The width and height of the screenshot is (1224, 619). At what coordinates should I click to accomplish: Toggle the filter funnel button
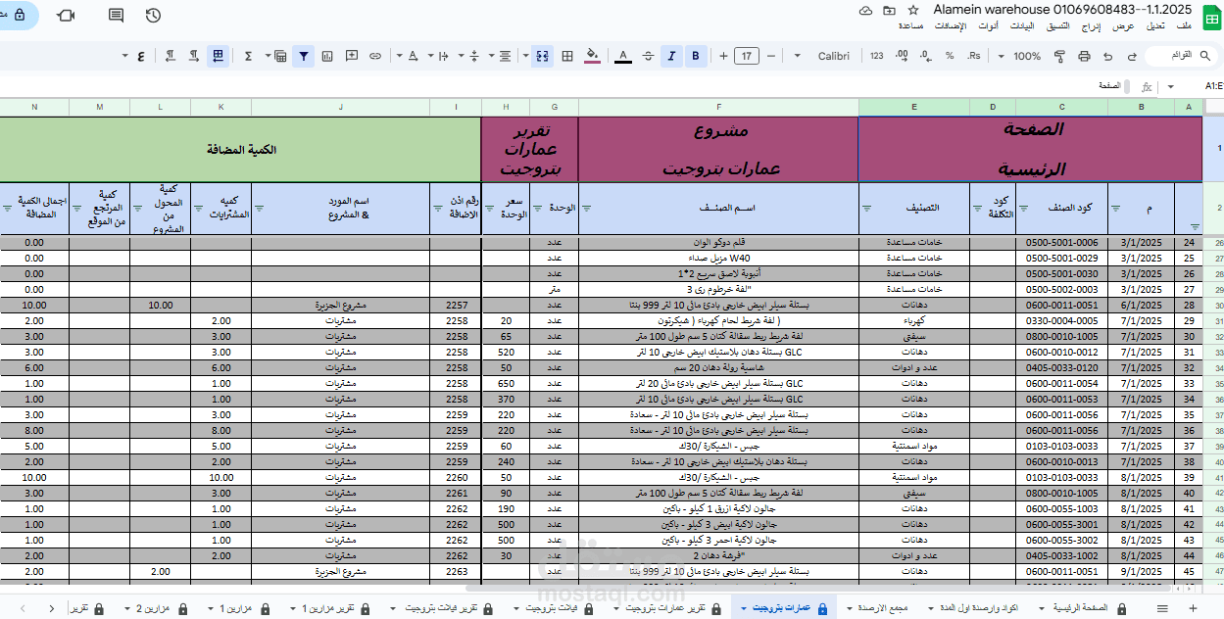[x=305, y=56]
